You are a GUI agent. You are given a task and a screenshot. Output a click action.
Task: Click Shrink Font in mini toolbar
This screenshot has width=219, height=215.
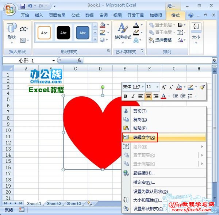(x=171, y=87)
